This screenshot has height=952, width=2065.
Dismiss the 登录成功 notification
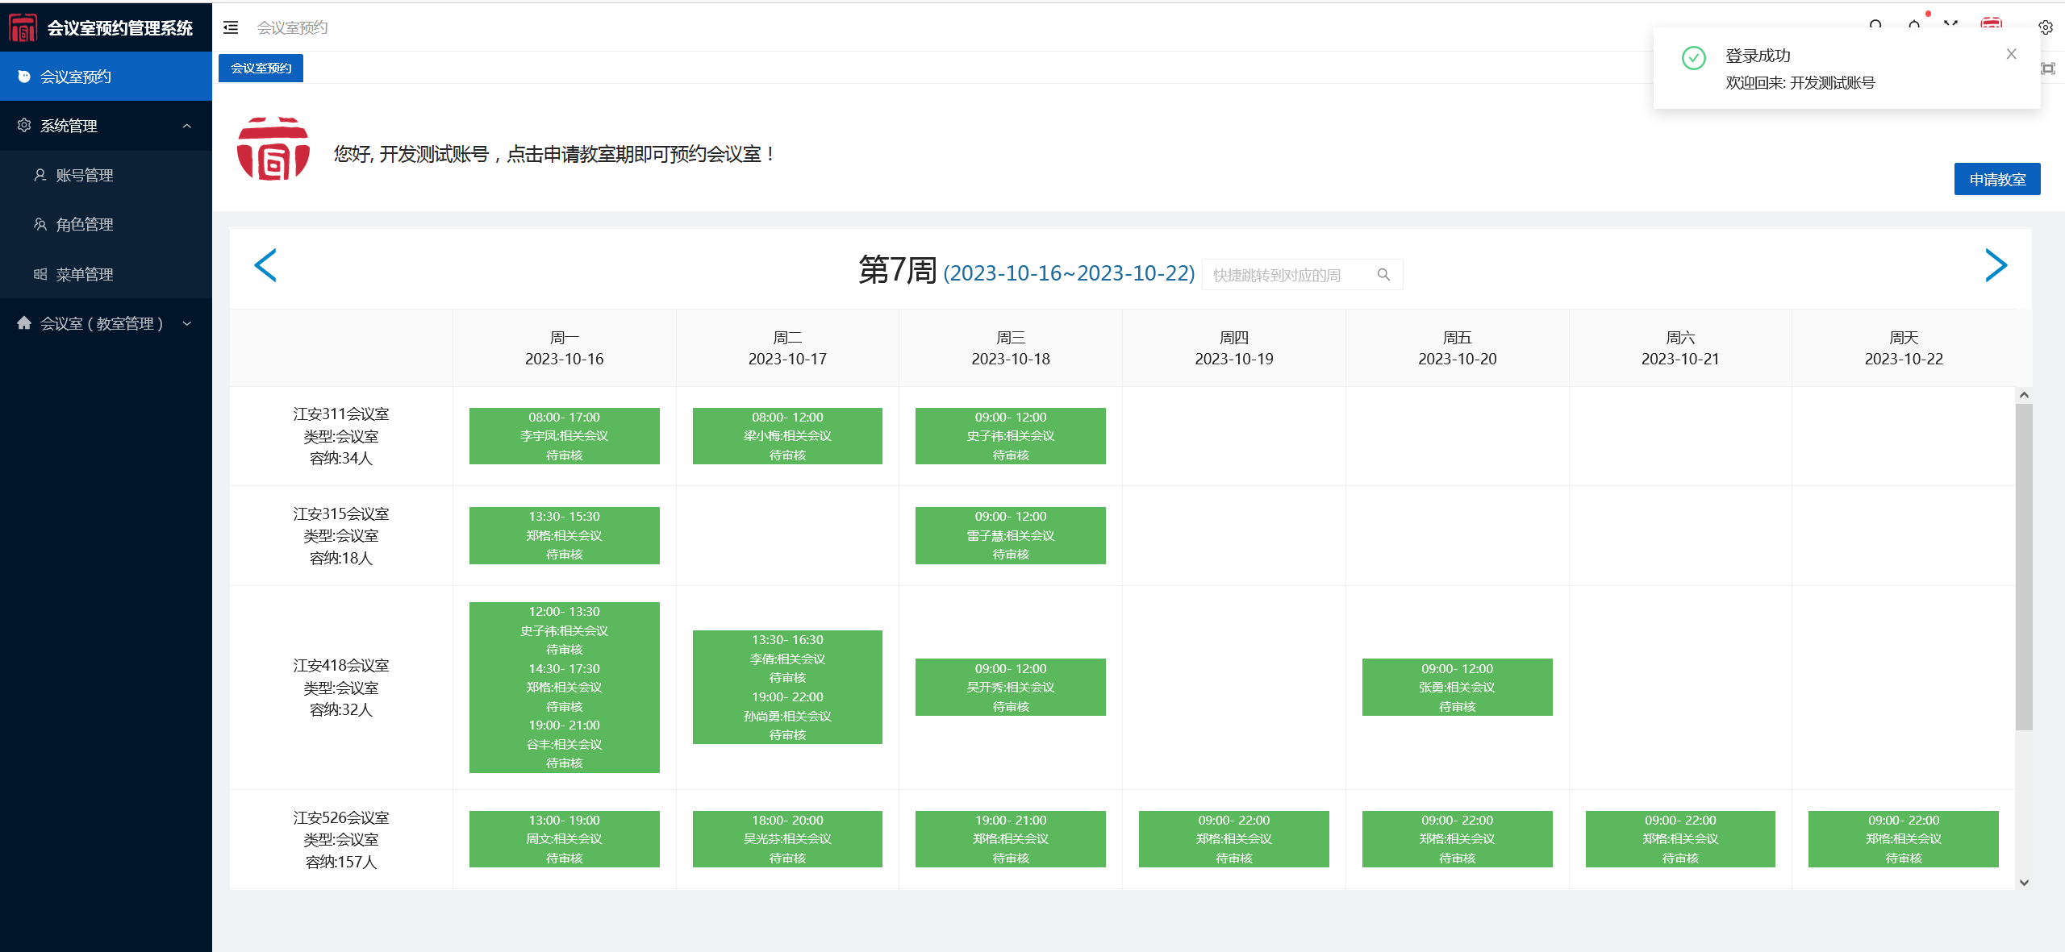2011,54
